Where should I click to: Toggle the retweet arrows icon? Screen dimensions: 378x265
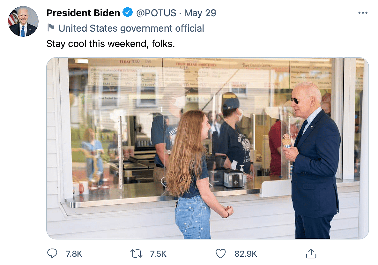(136, 254)
